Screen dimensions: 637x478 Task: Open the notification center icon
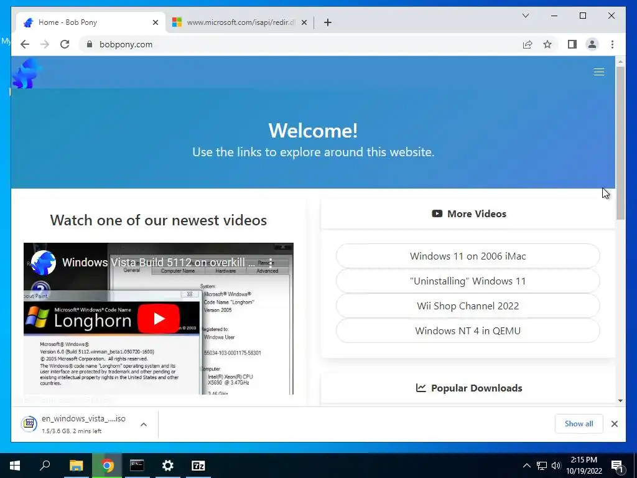pos(616,466)
